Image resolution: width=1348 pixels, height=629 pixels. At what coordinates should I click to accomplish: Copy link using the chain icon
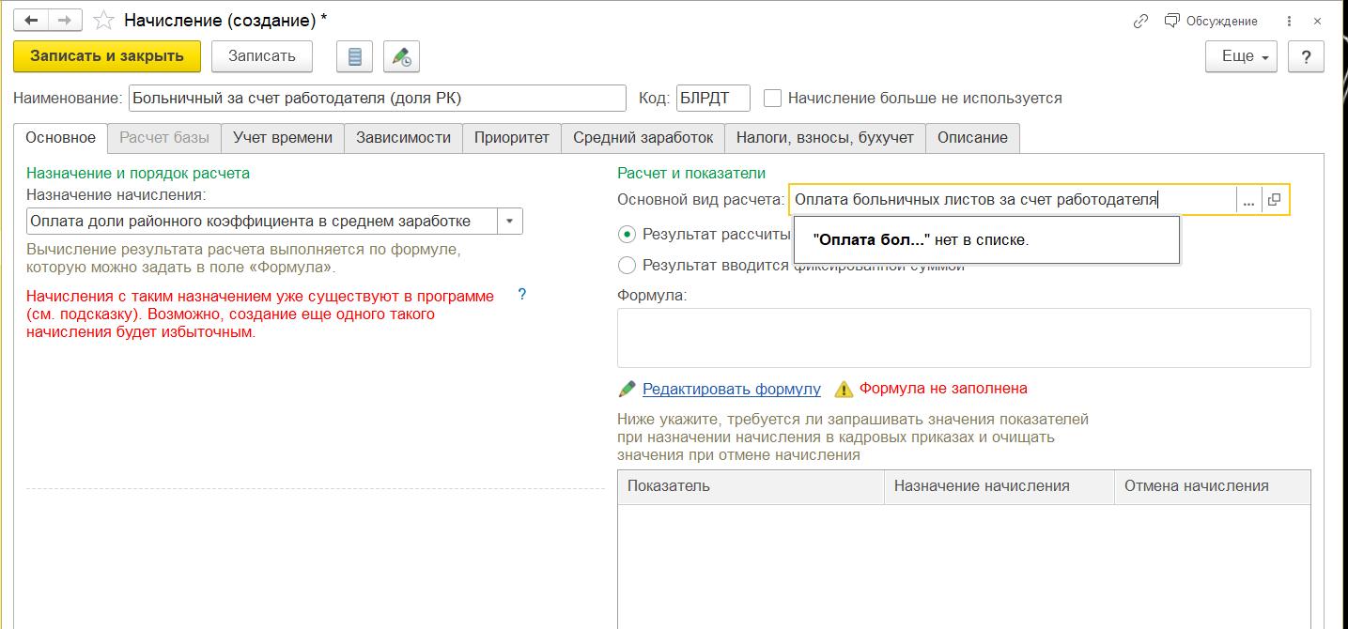pos(1141,21)
